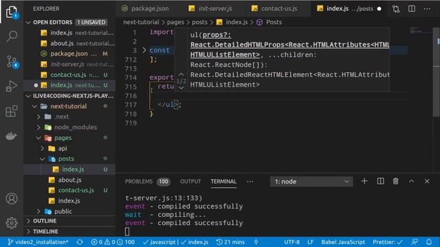Click the Posts symbol in breadcrumb
440x247 pixels.
point(269,22)
